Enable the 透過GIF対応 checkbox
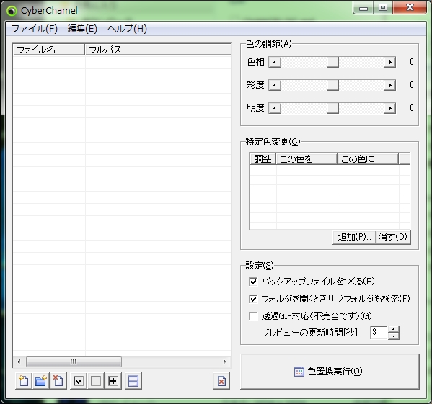Viewport: 432px width, 404px height. [253, 316]
